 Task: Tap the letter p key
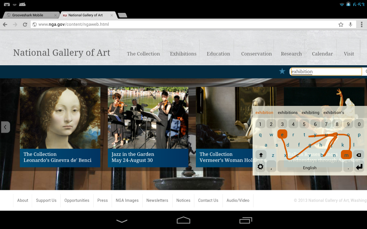[359, 135]
